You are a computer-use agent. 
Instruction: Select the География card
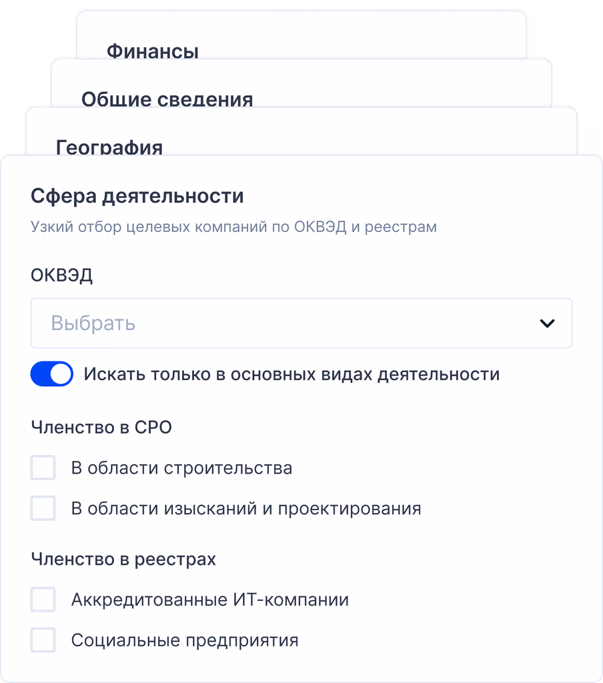click(x=110, y=148)
